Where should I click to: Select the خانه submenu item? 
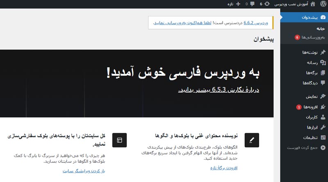coord(321,29)
